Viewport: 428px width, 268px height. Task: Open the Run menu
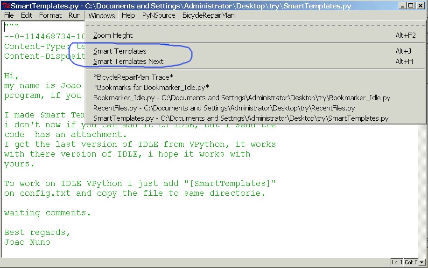pos(74,15)
